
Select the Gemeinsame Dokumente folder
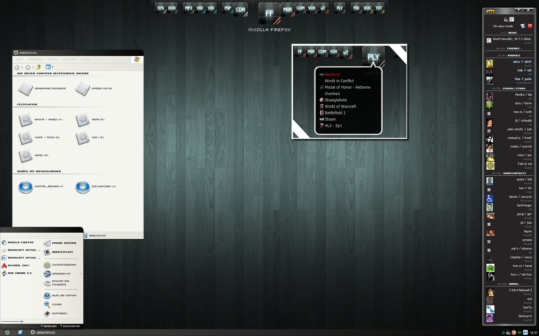pyautogui.click(x=42, y=89)
